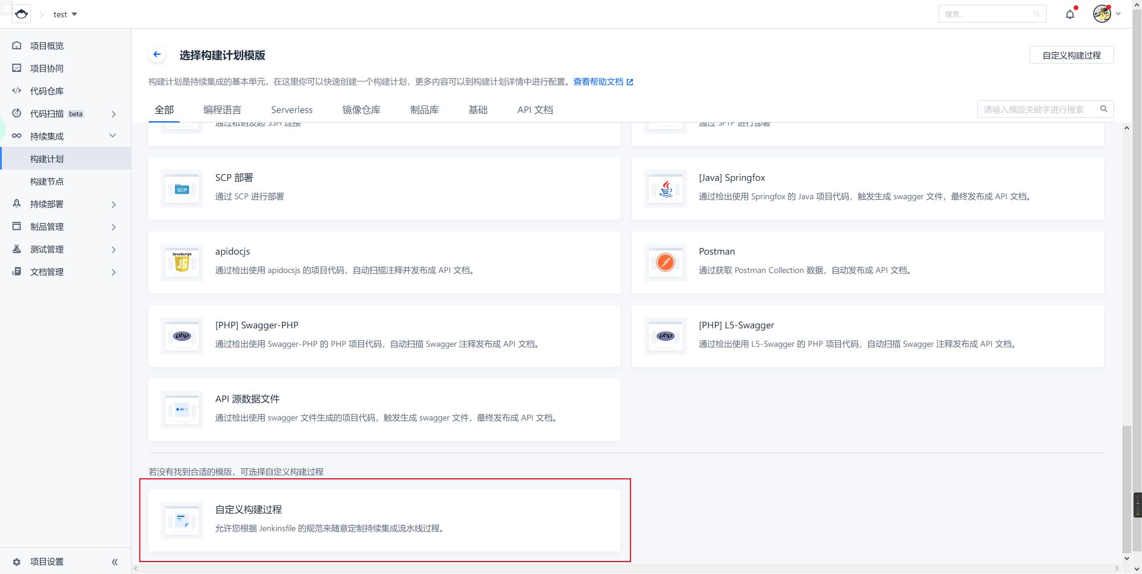
Task: Click the 自定义构建过程 button at top right
Action: coord(1071,55)
